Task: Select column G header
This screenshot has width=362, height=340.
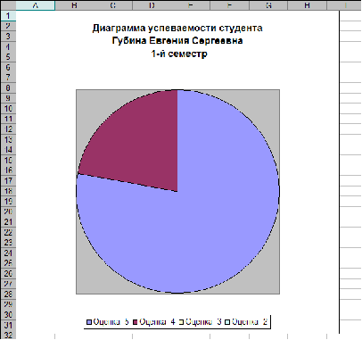Action: click(268, 5)
